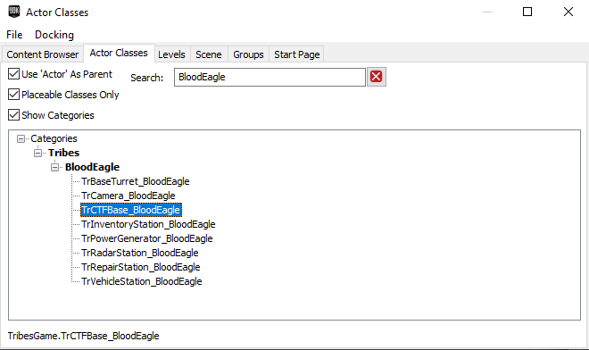589x350 pixels.
Task: Select TrVehicleStation_BloodEagle
Action: pyautogui.click(x=142, y=281)
